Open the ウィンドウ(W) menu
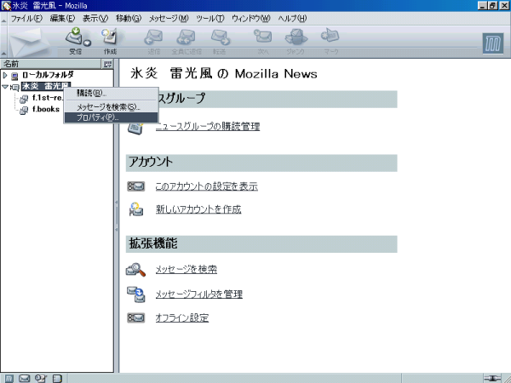 tap(251, 19)
